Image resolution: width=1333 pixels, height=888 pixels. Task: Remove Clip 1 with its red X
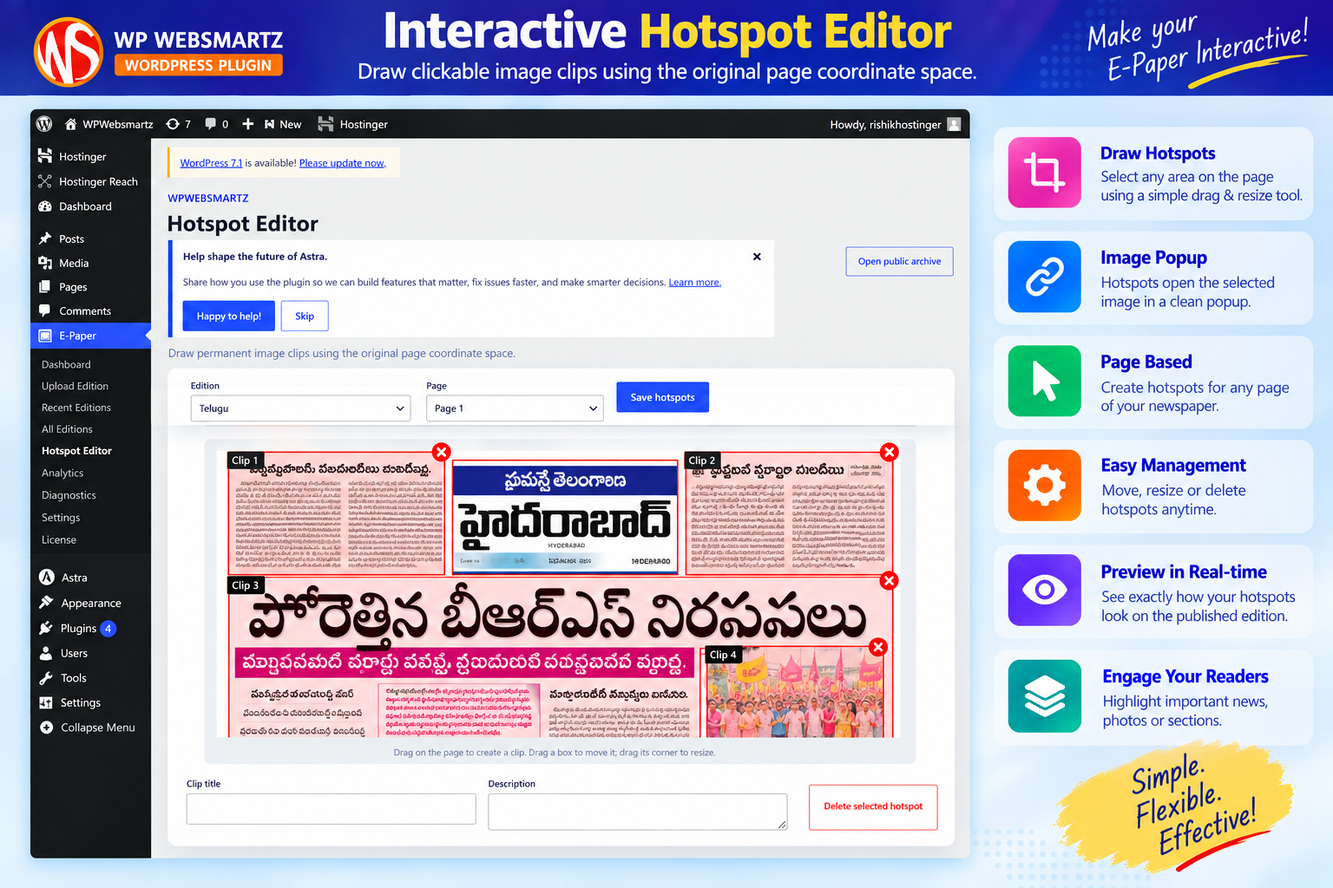coord(442,452)
